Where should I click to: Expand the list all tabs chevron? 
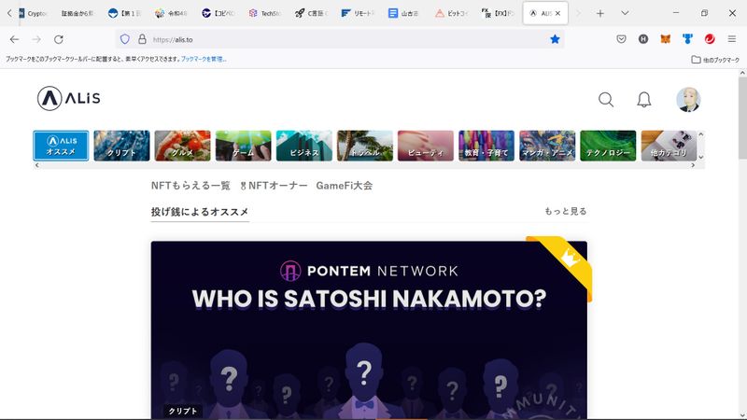[625, 13]
